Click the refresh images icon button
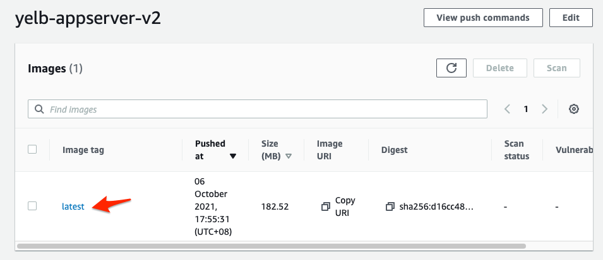The image size is (603, 260). pyautogui.click(x=451, y=68)
